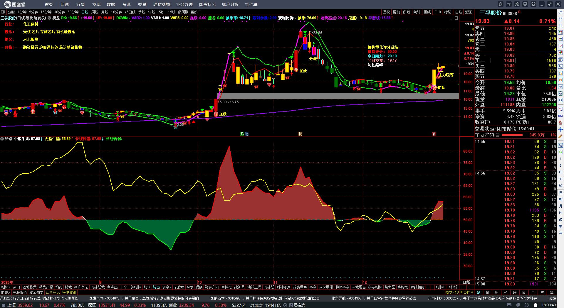Open the 指标B indicator group
The image size is (564, 308).
point(441,287)
